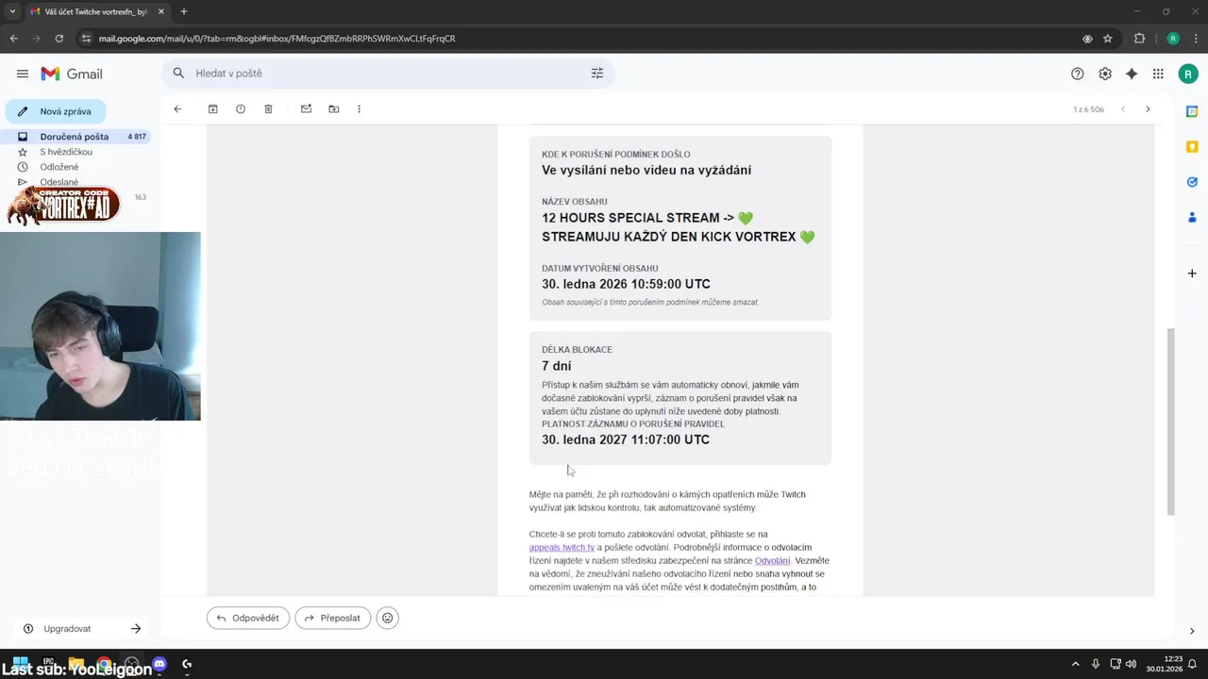Screen dimensions: 1208x679
Task: Reload the page in Chrome
Action: tap(59, 39)
